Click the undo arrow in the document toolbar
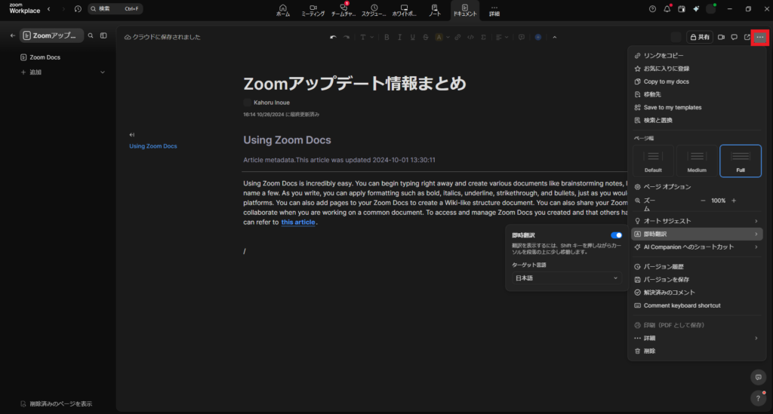 [333, 37]
